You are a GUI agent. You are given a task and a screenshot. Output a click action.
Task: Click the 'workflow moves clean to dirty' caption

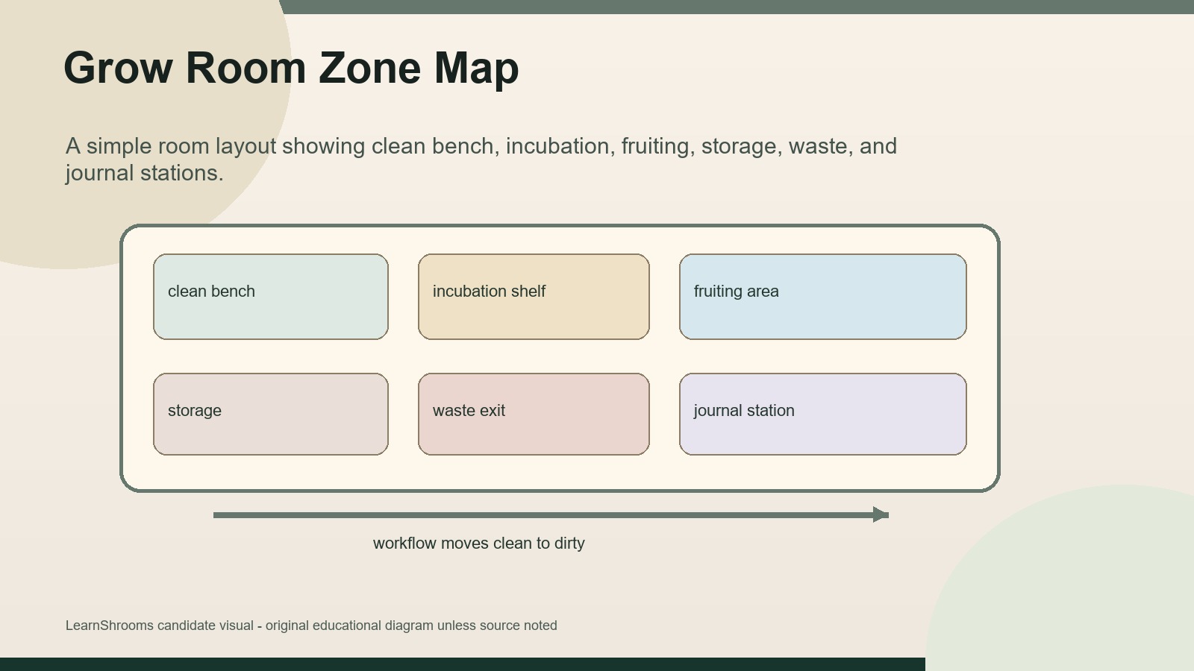coord(479,544)
